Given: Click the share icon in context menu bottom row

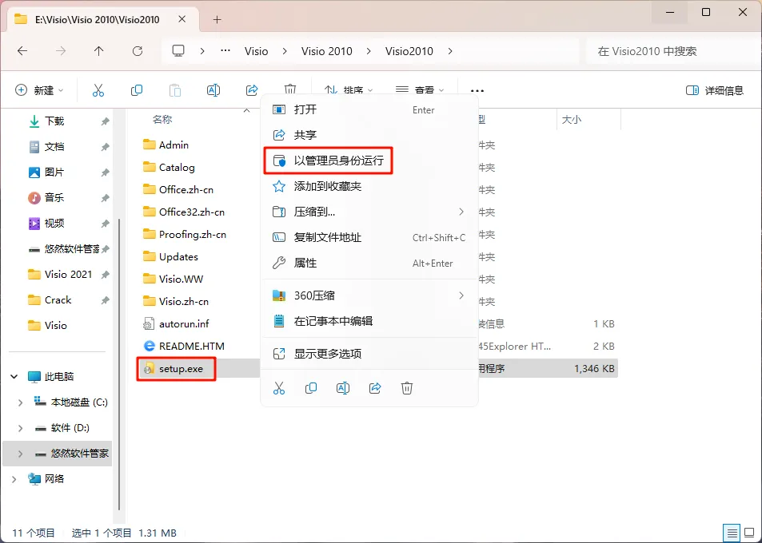Looking at the screenshot, I should (375, 388).
